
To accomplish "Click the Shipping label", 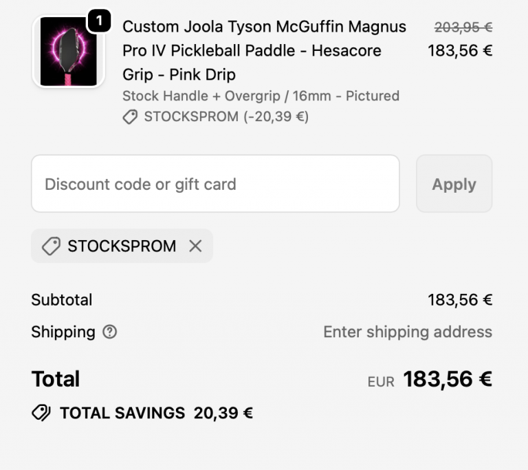I will pyautogui.click(x=63, y=332).
